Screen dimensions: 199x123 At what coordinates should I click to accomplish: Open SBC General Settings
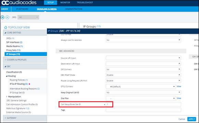tap(16, 100)
